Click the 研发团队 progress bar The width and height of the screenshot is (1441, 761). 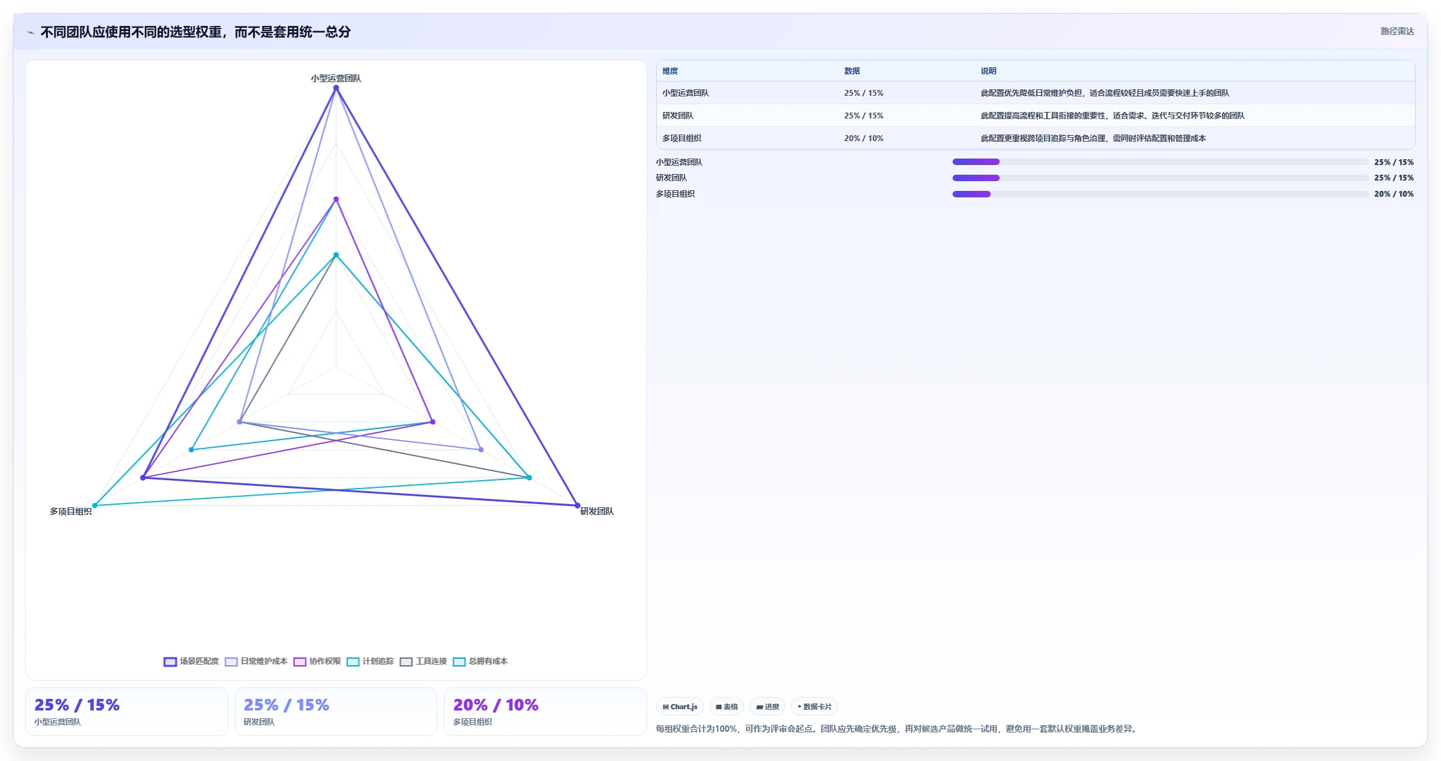(x=1160, y=178)
